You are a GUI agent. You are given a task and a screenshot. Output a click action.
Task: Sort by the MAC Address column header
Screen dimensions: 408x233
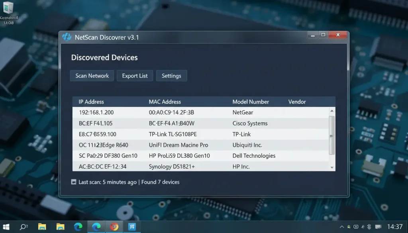coord(165,102)
